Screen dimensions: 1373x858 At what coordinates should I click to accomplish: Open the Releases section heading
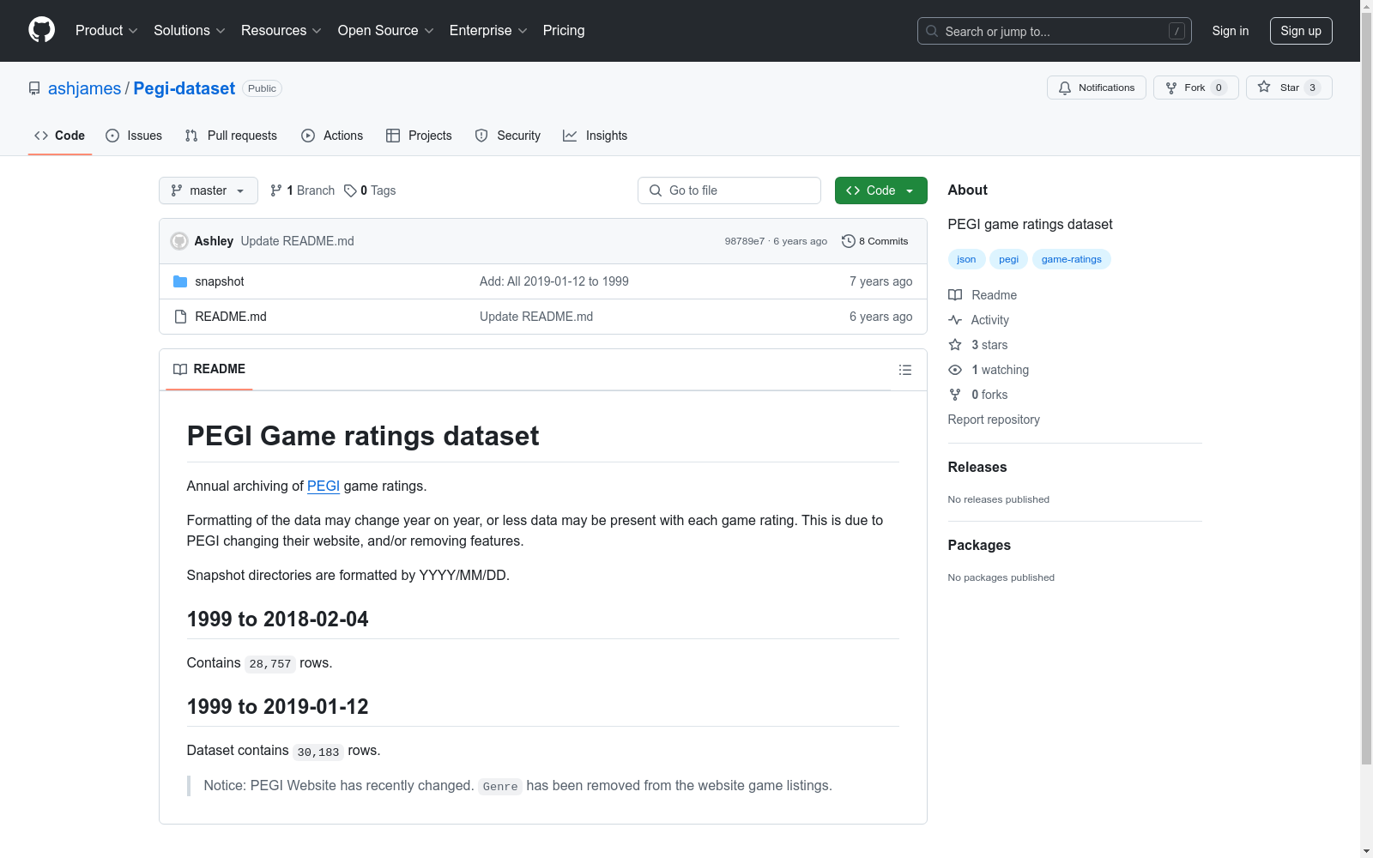coord(977,467)
